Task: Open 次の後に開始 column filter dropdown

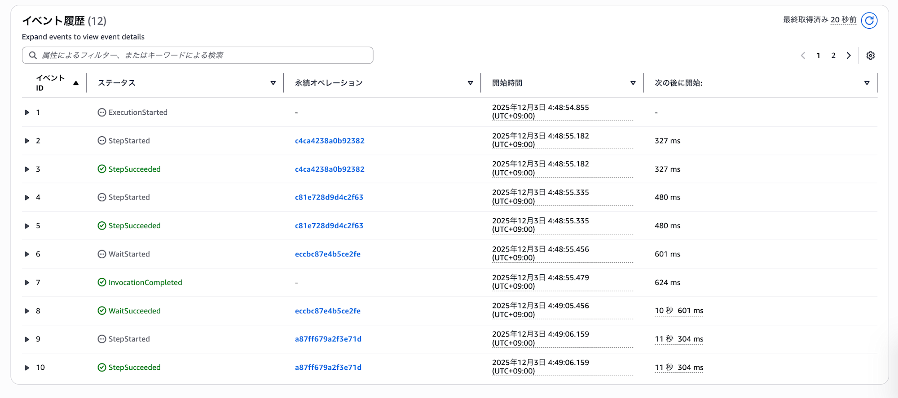Action: click(867, 83)
